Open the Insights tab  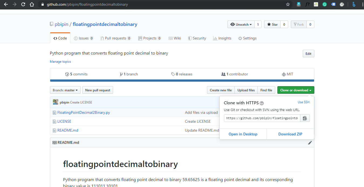coord(222,38)
